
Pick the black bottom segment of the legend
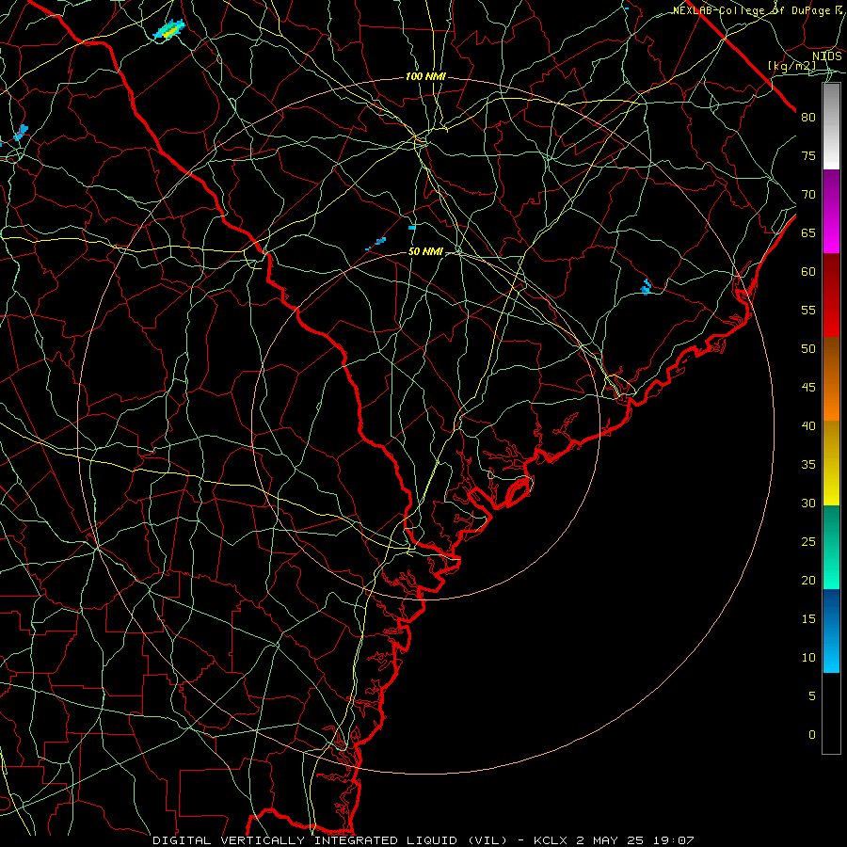(x=831, y=713)
